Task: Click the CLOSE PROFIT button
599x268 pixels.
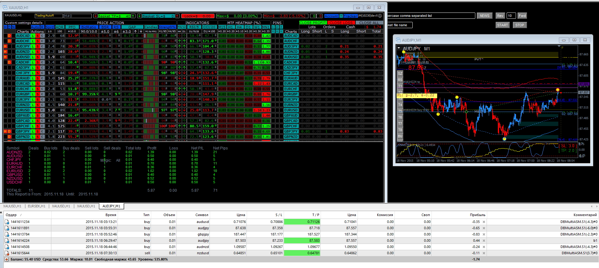Action: (x=313, y=23)
